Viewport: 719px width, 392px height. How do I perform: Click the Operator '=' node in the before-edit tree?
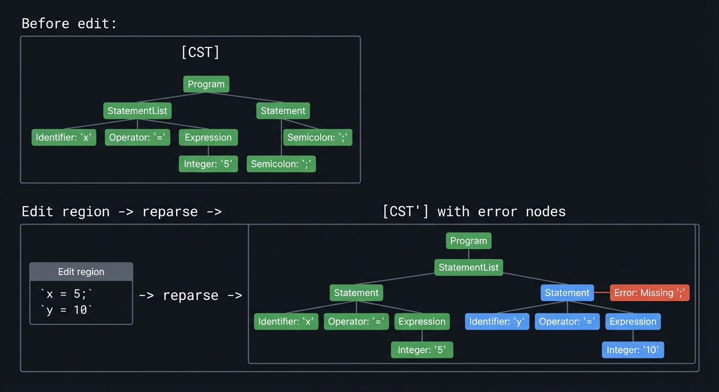click(137, 137)
